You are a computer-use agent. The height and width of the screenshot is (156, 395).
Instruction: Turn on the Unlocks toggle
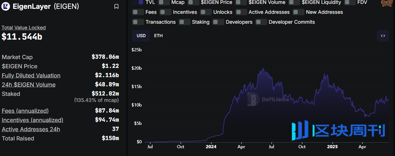[206, 12]
